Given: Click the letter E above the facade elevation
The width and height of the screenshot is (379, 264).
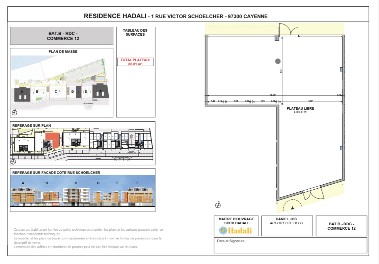Looking at the screenshot, I should click(x=117, y=183).
